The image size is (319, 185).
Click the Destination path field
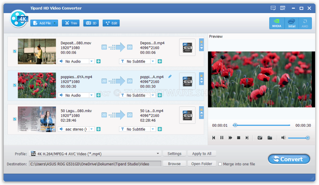tap(95, 164)
